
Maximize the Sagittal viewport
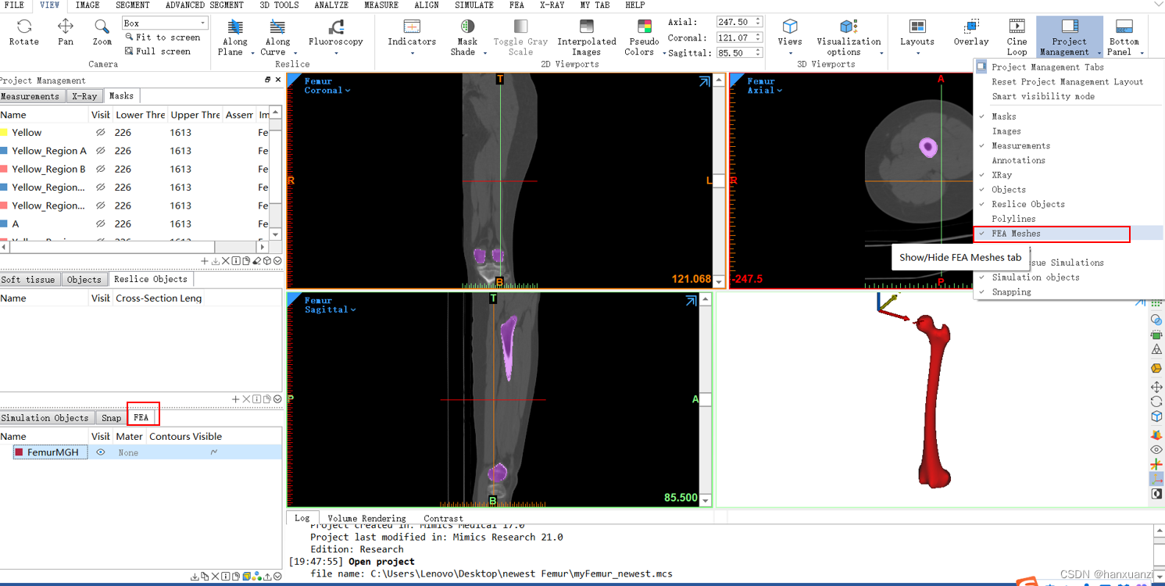pyautogui.click(x=691, y=301)
